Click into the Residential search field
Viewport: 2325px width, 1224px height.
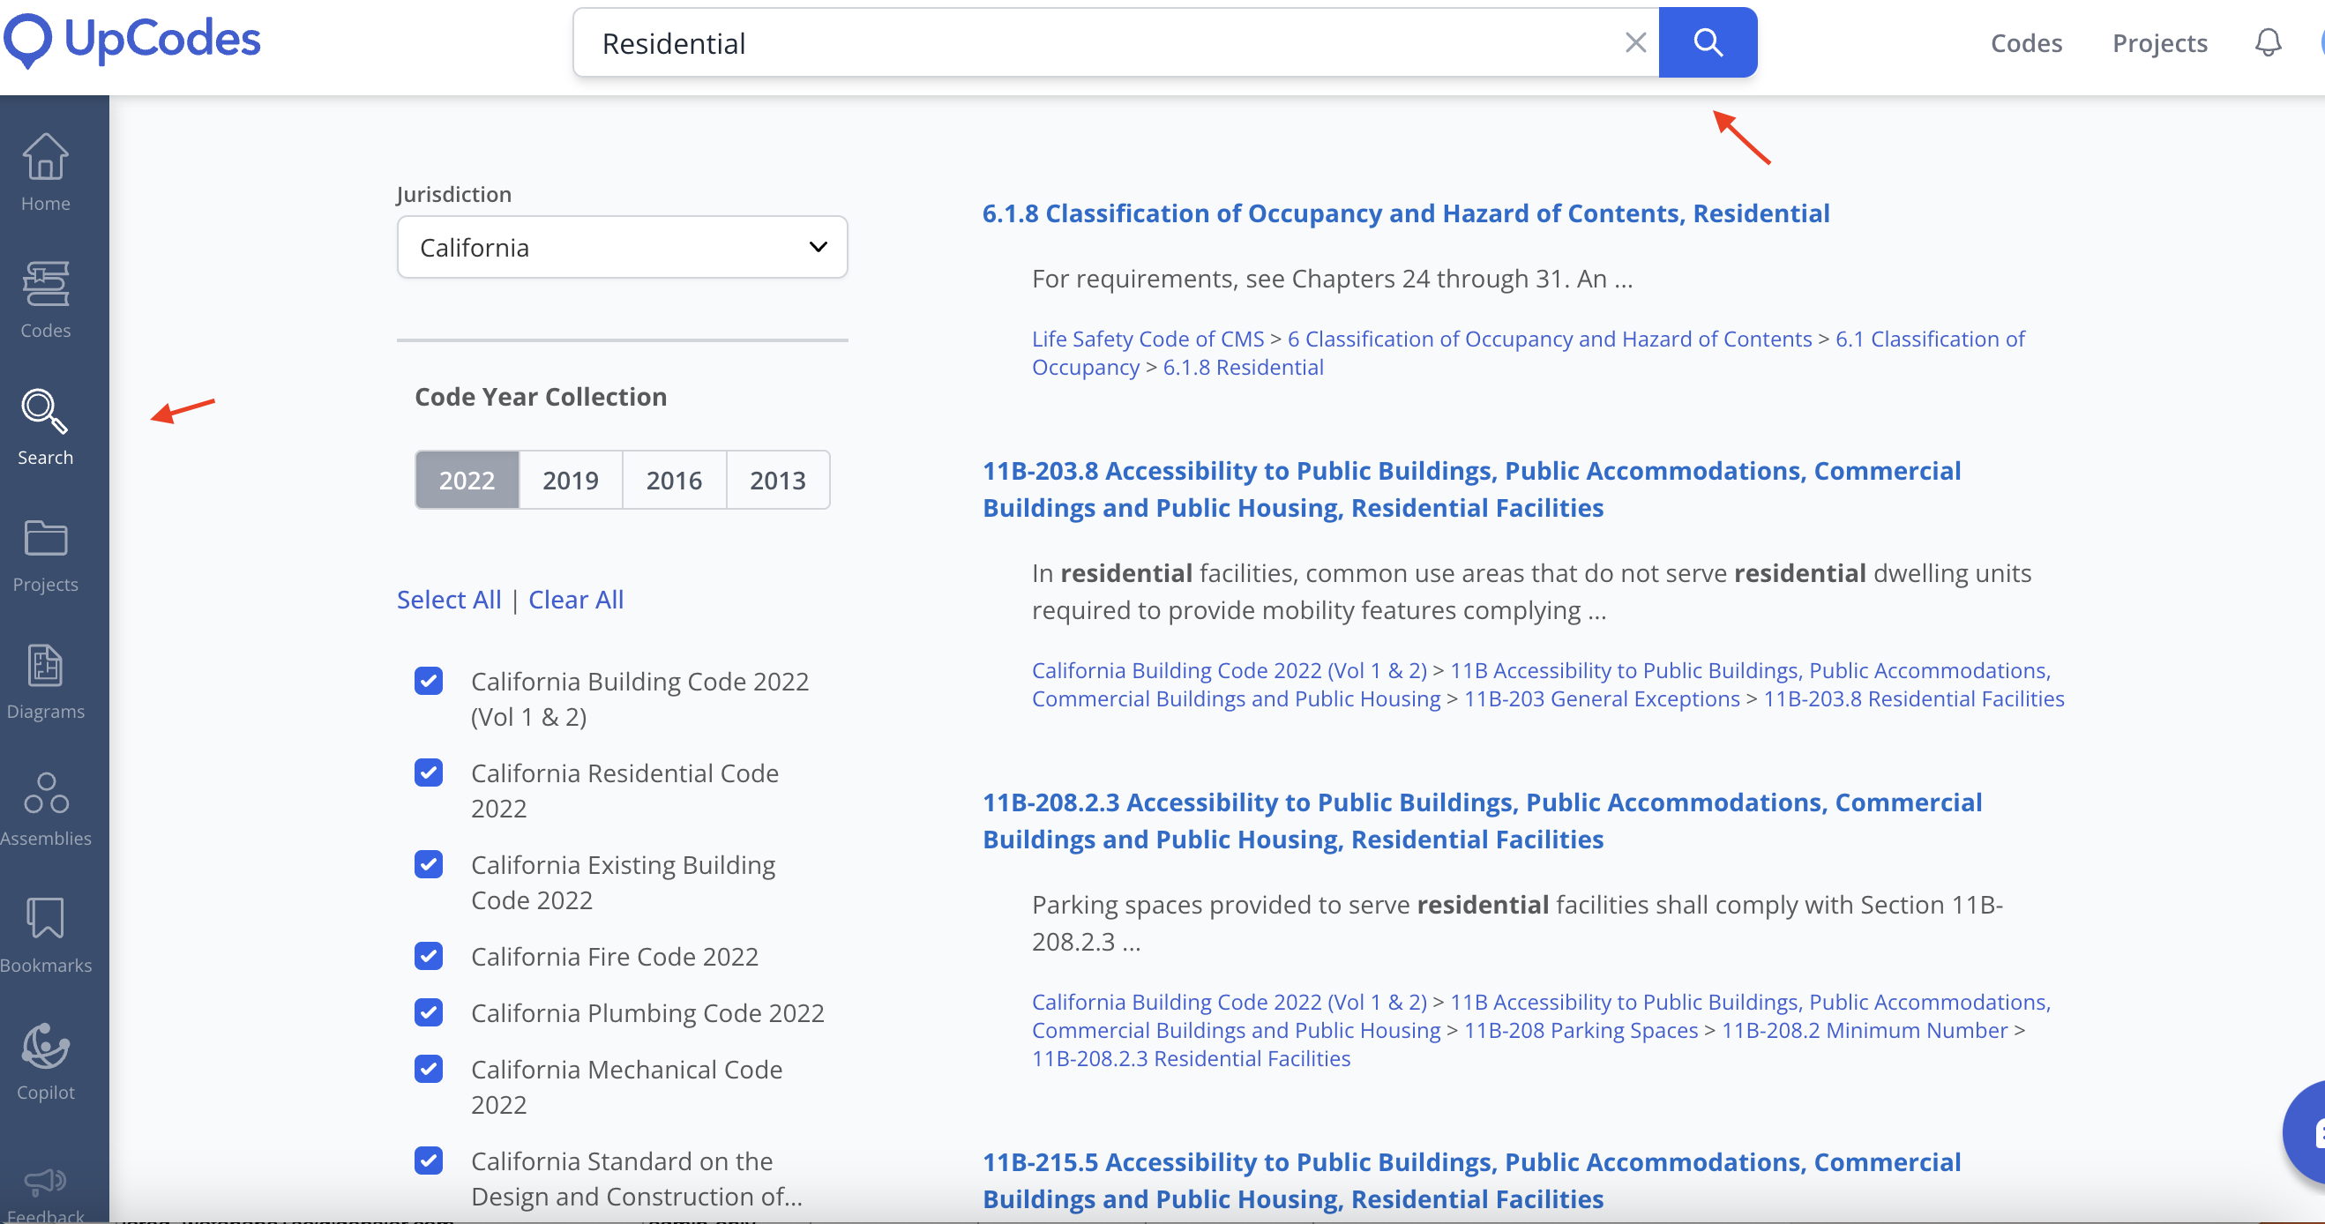(x=1083, y=42)
